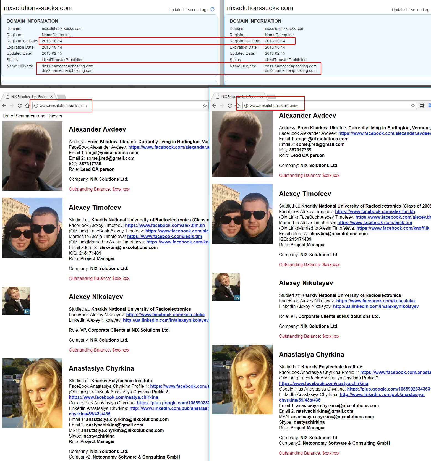Click Registration Date 2013-10-14 in left WHOIS panel
This screenshot has width=431, height=461.
coord(52,41)
